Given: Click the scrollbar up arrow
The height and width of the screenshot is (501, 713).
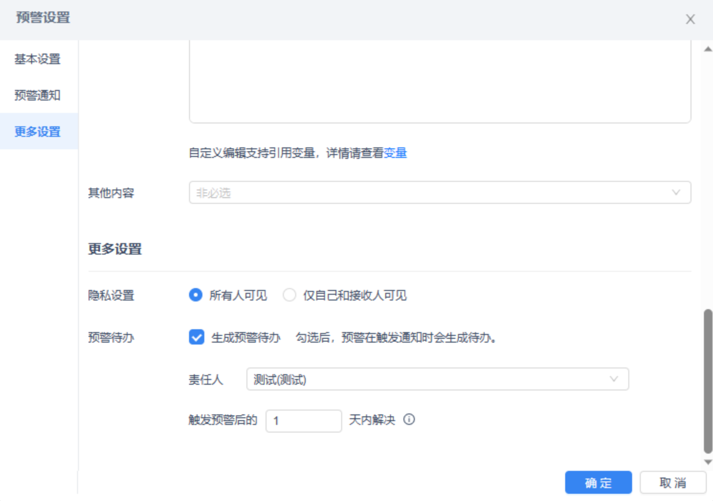Looking at the screenshot, I should pos(708,49).
